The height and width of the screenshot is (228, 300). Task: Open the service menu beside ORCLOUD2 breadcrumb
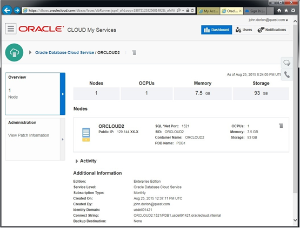pyautogui.click(x=134, y=52)
